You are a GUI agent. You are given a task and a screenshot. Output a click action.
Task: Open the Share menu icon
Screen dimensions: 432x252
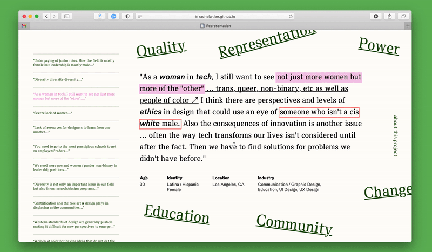(389, 16)
